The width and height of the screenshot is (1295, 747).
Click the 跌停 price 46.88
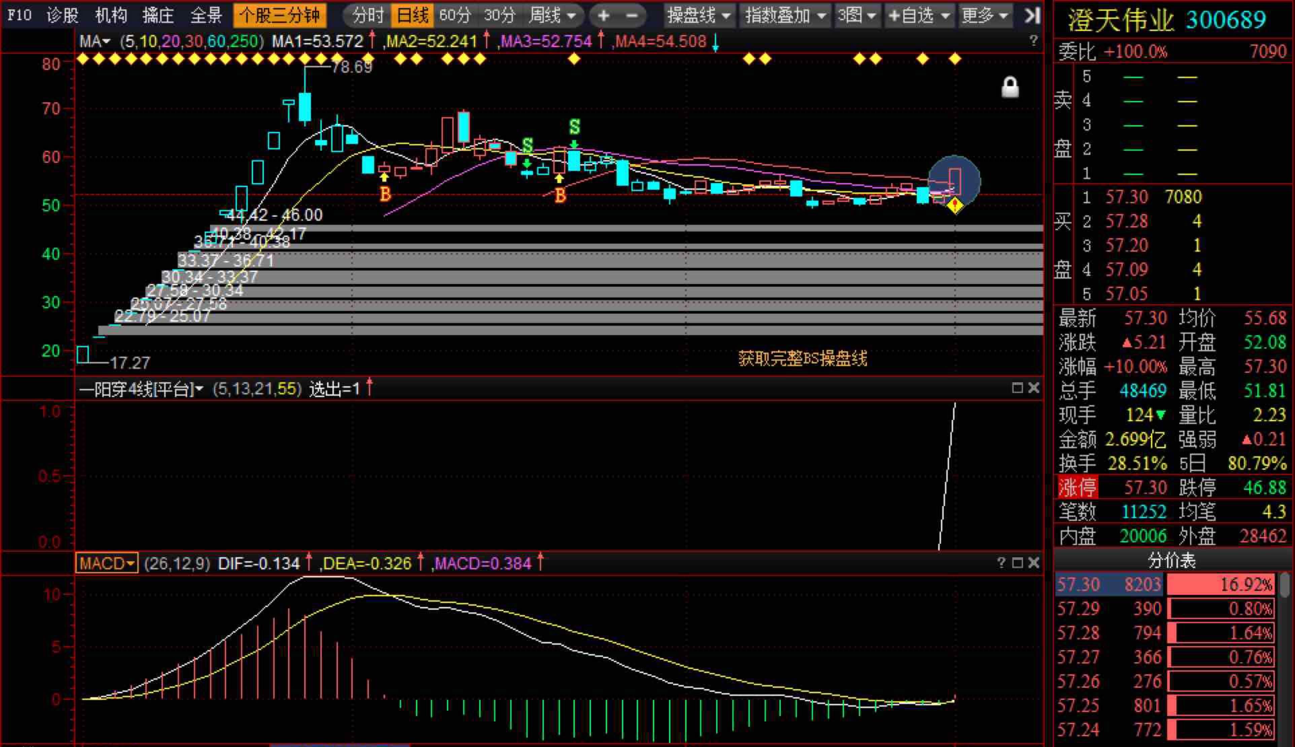pos(1265,487)
